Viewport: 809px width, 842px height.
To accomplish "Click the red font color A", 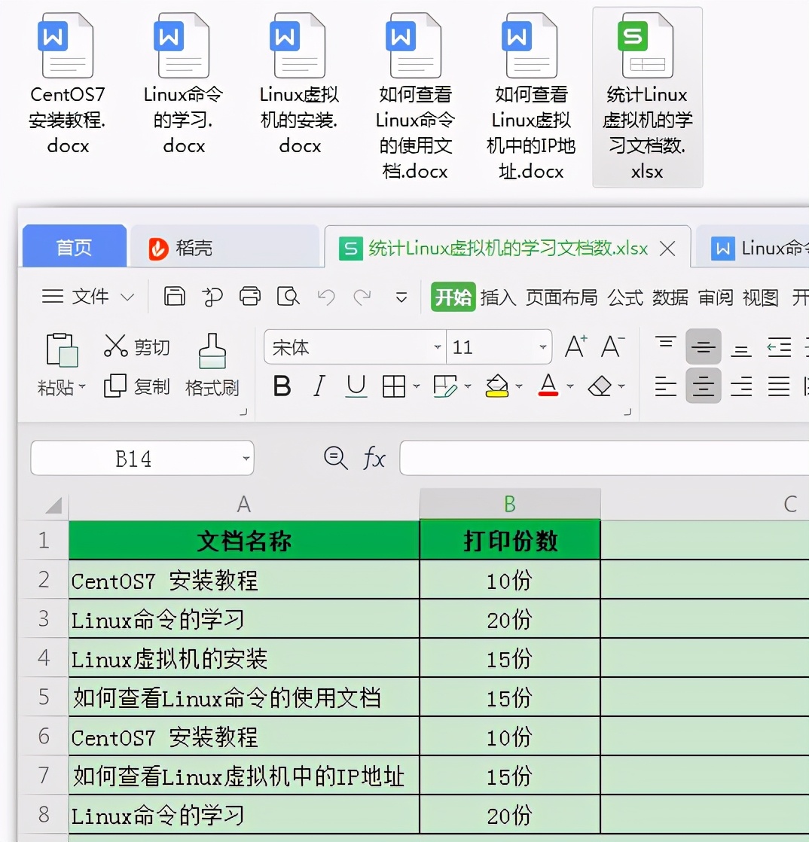I will point(548,386).
